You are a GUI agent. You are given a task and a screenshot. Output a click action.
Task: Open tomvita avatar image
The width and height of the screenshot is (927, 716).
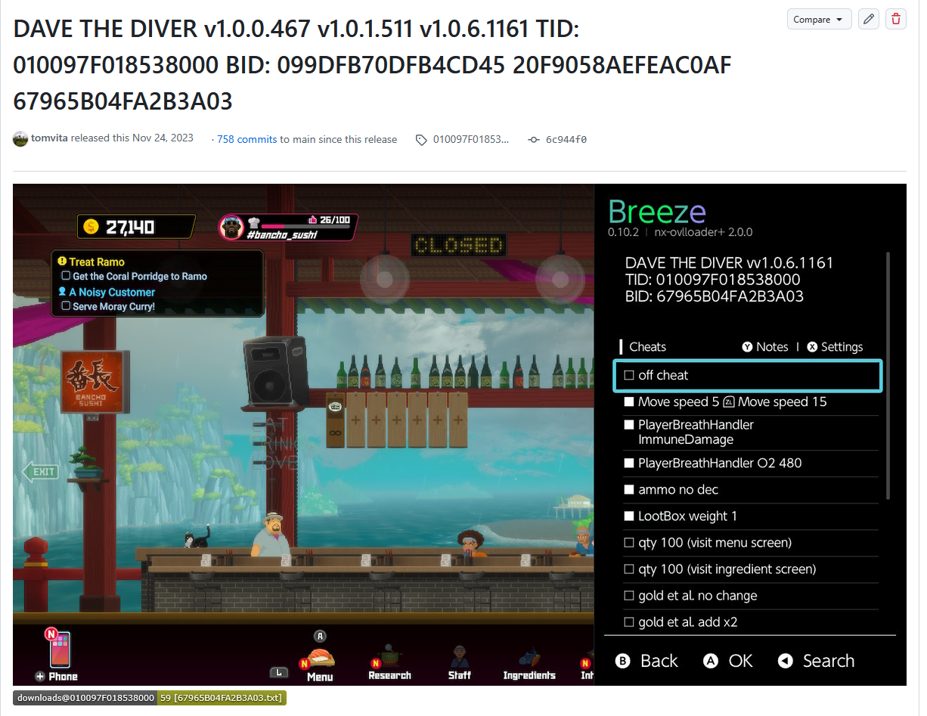click(x=20, y=138)
